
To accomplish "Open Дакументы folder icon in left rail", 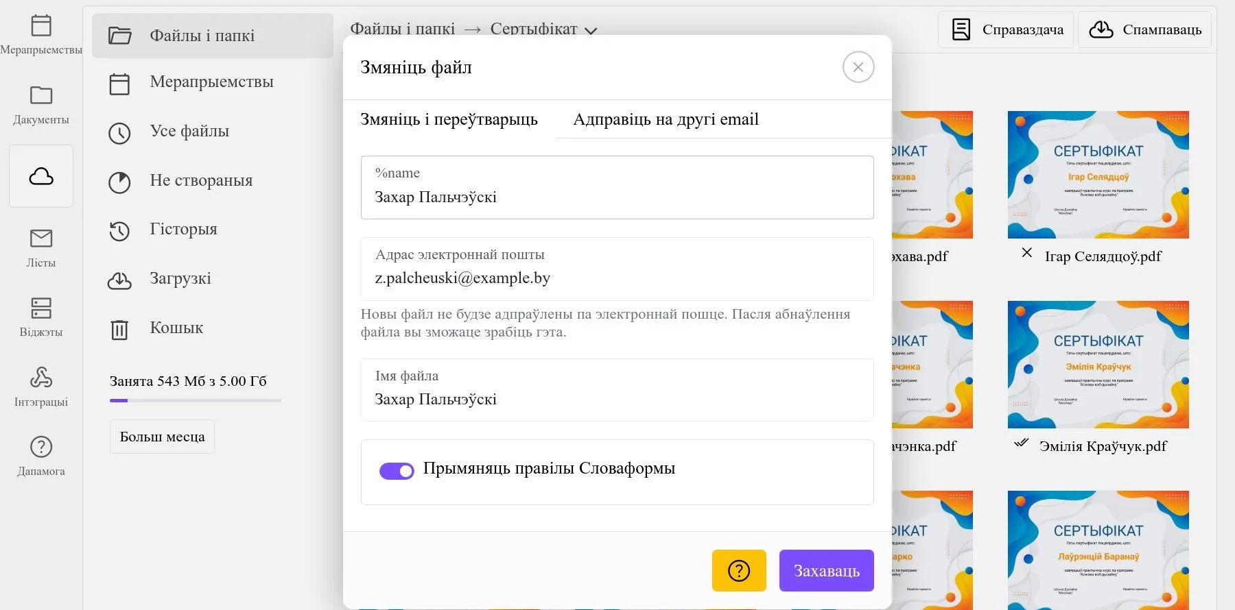I will click(x=41, y=95).
